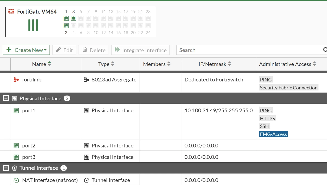Click the Tunnel Interface count badge 1
The width and height of the screenshot is (327, 186).
(x=64, y=168)
